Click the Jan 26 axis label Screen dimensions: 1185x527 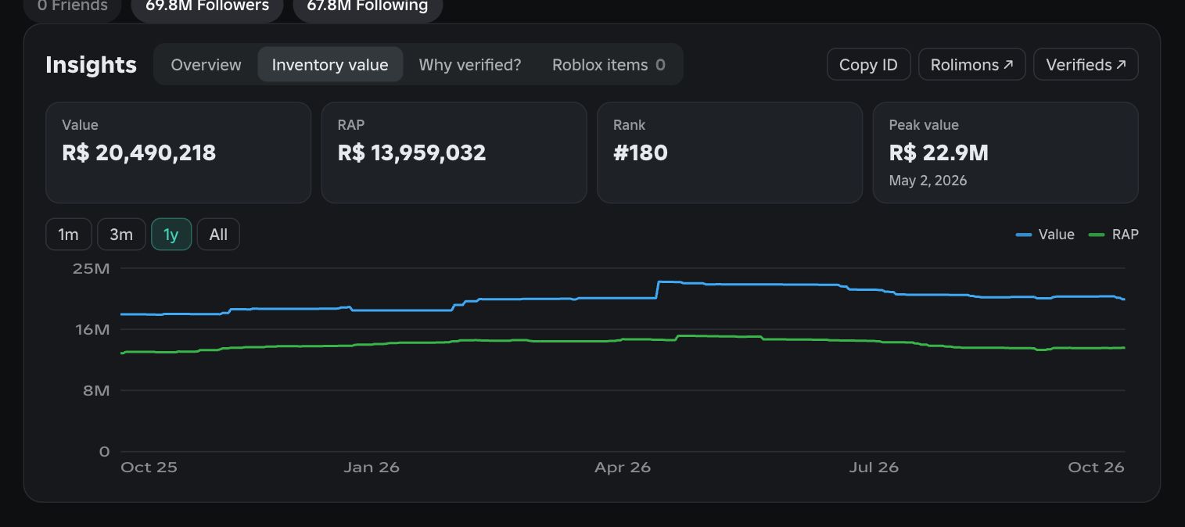pos(372,468)
